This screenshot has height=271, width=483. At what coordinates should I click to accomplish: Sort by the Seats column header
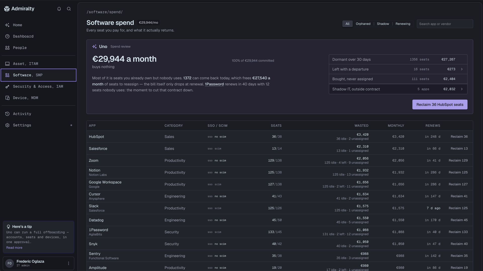coord(276,126)
